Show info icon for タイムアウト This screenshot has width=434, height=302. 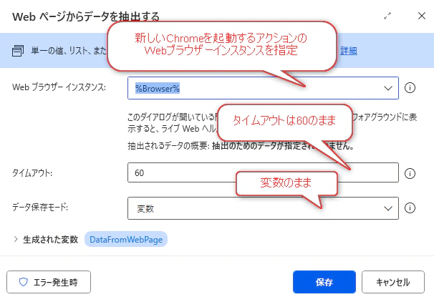pos(410,173)
